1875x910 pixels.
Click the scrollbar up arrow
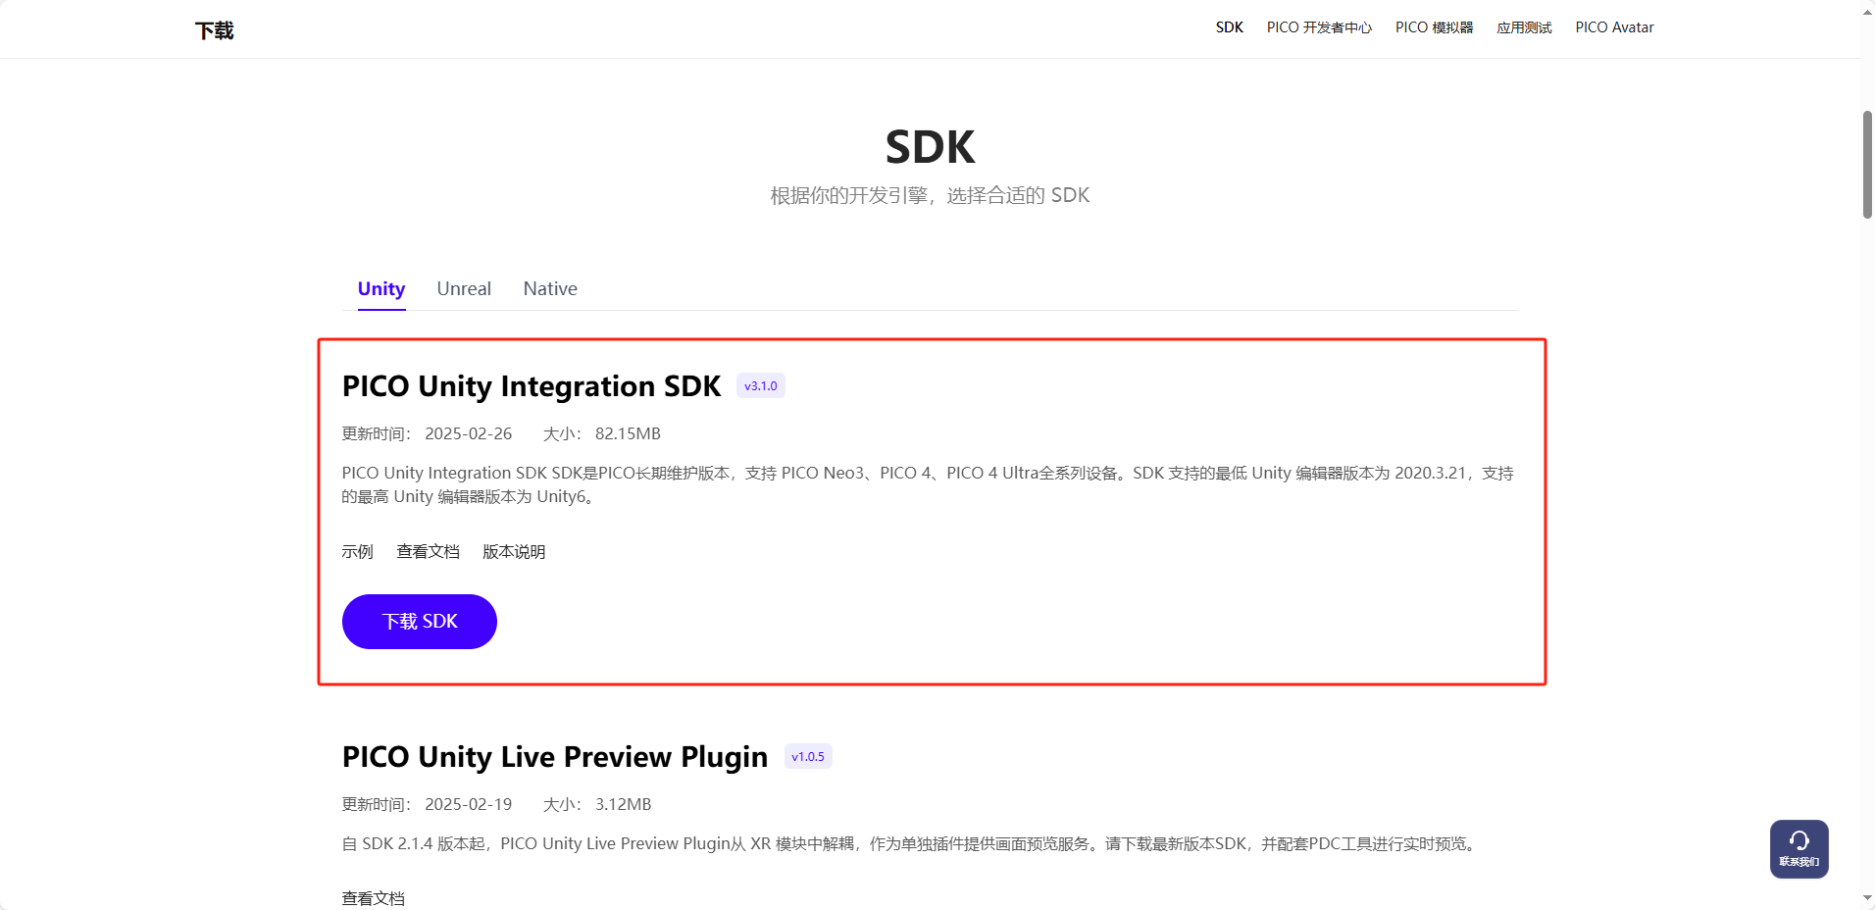pyautogui.click(x=1865, y=11)
